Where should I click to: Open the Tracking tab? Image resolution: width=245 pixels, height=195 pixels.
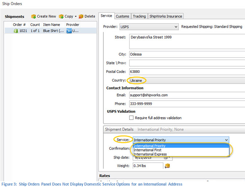point(139,16)
